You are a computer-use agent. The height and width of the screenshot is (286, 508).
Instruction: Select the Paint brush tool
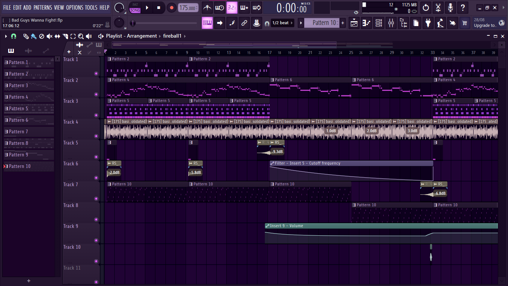[34, 36]
